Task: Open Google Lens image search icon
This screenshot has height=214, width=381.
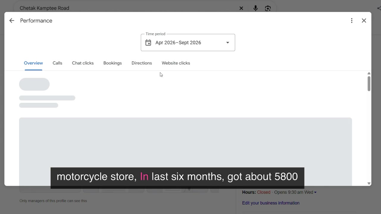Action: click(x=268, y=8)
